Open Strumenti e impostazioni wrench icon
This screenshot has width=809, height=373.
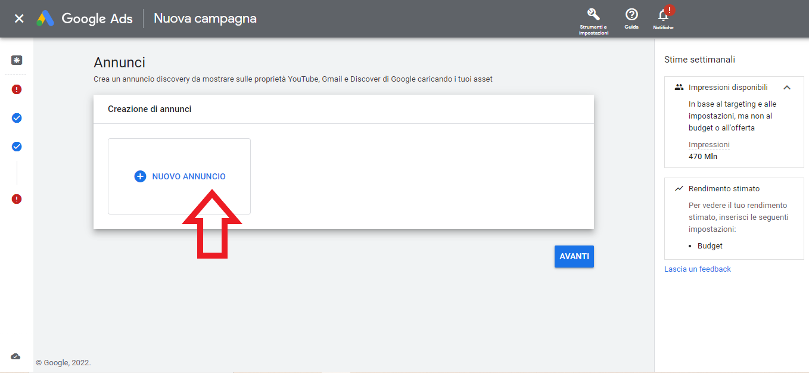[x=593, y=15]
